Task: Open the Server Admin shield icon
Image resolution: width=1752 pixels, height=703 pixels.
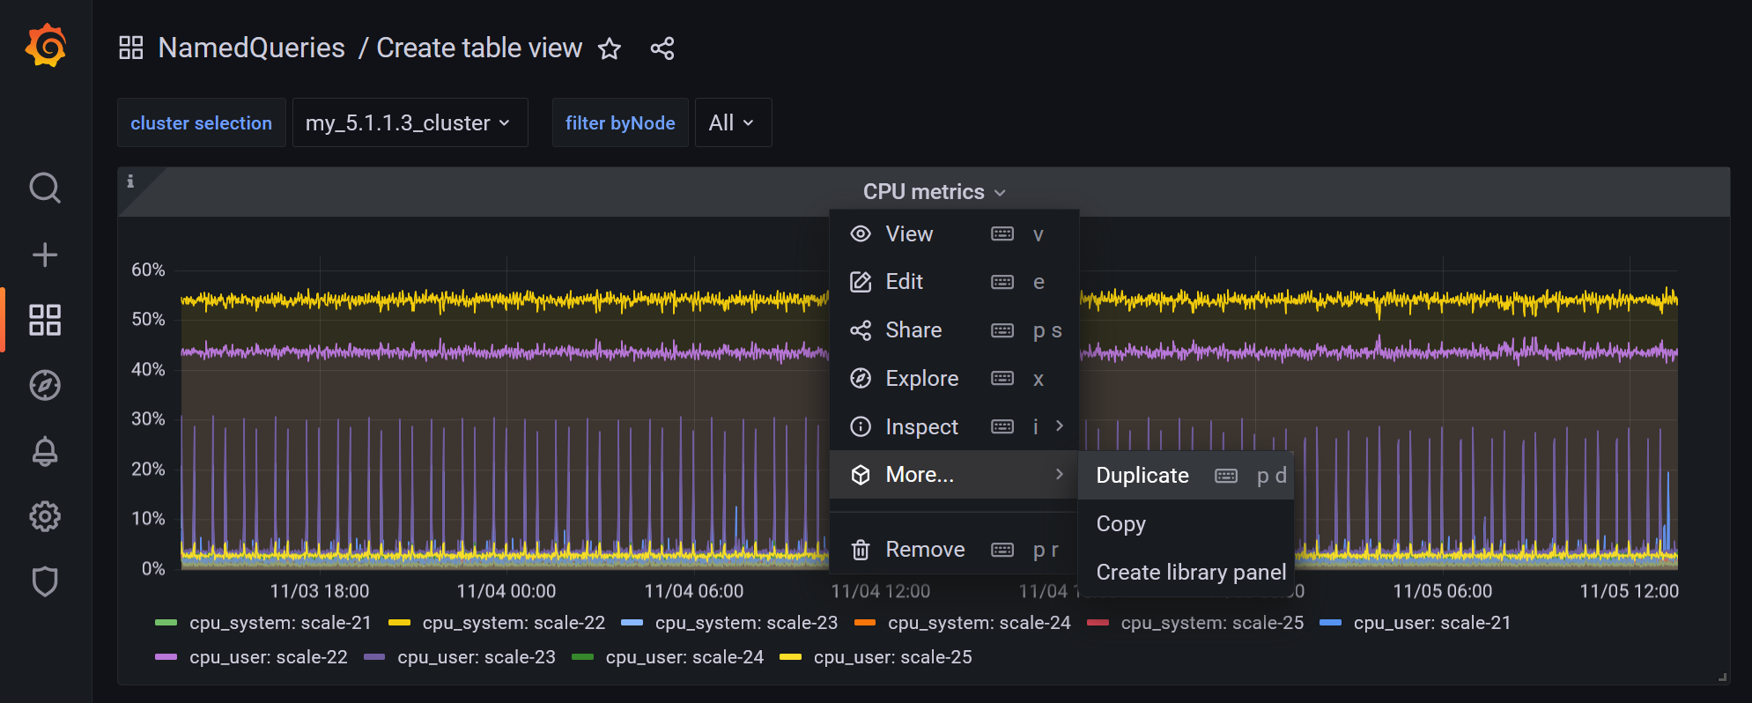Action: click(x=45, y=581)
